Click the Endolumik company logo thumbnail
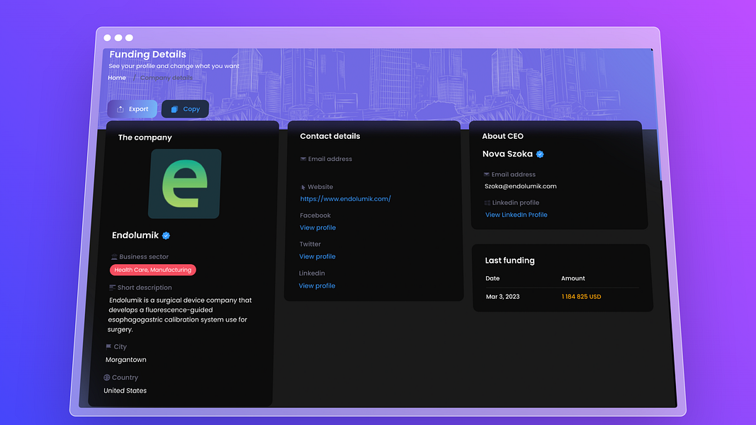756x425 pixels. tap(184, 183)
